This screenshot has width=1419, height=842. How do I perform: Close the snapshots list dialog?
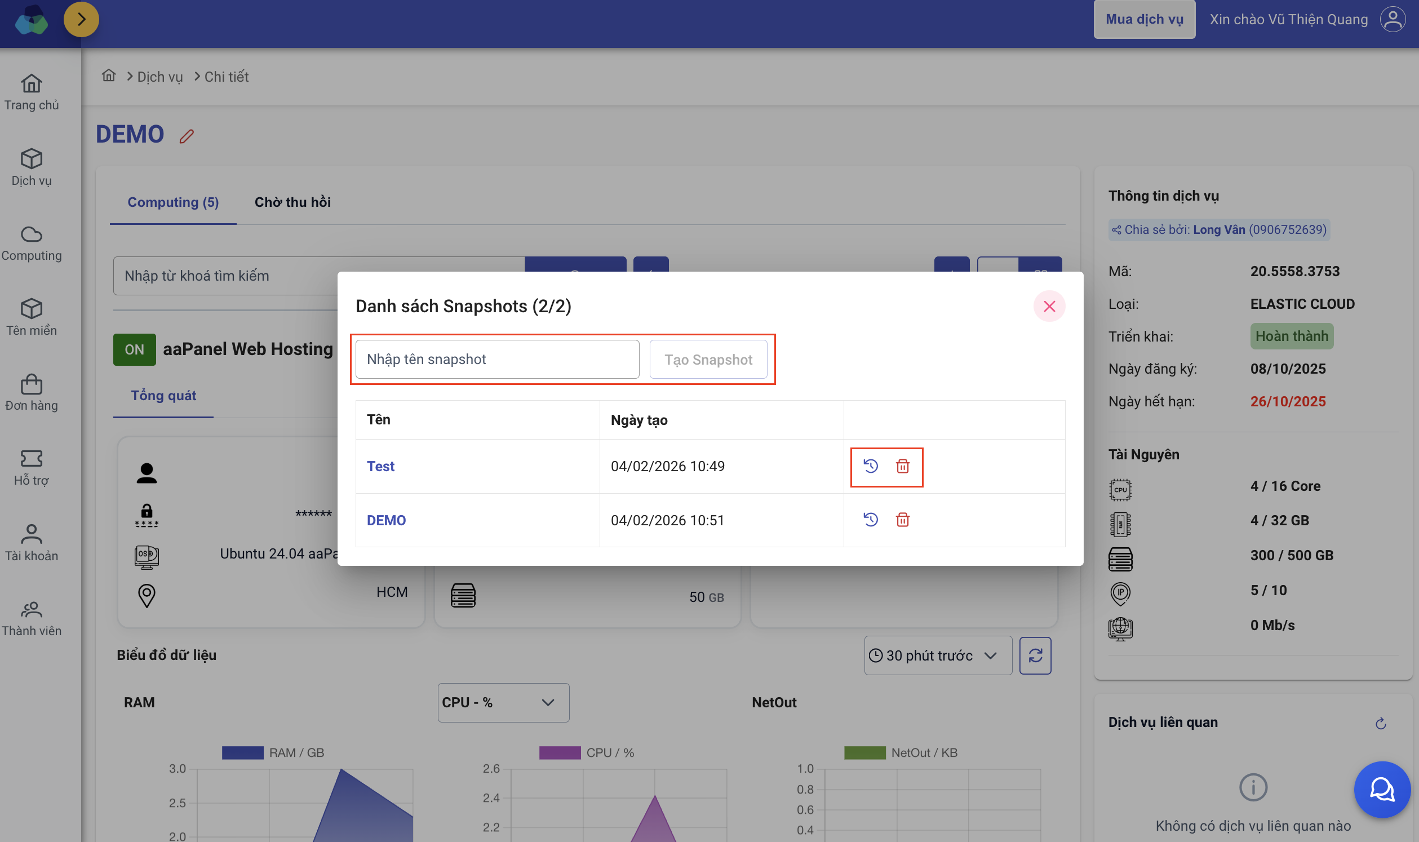coord(1049,307)
